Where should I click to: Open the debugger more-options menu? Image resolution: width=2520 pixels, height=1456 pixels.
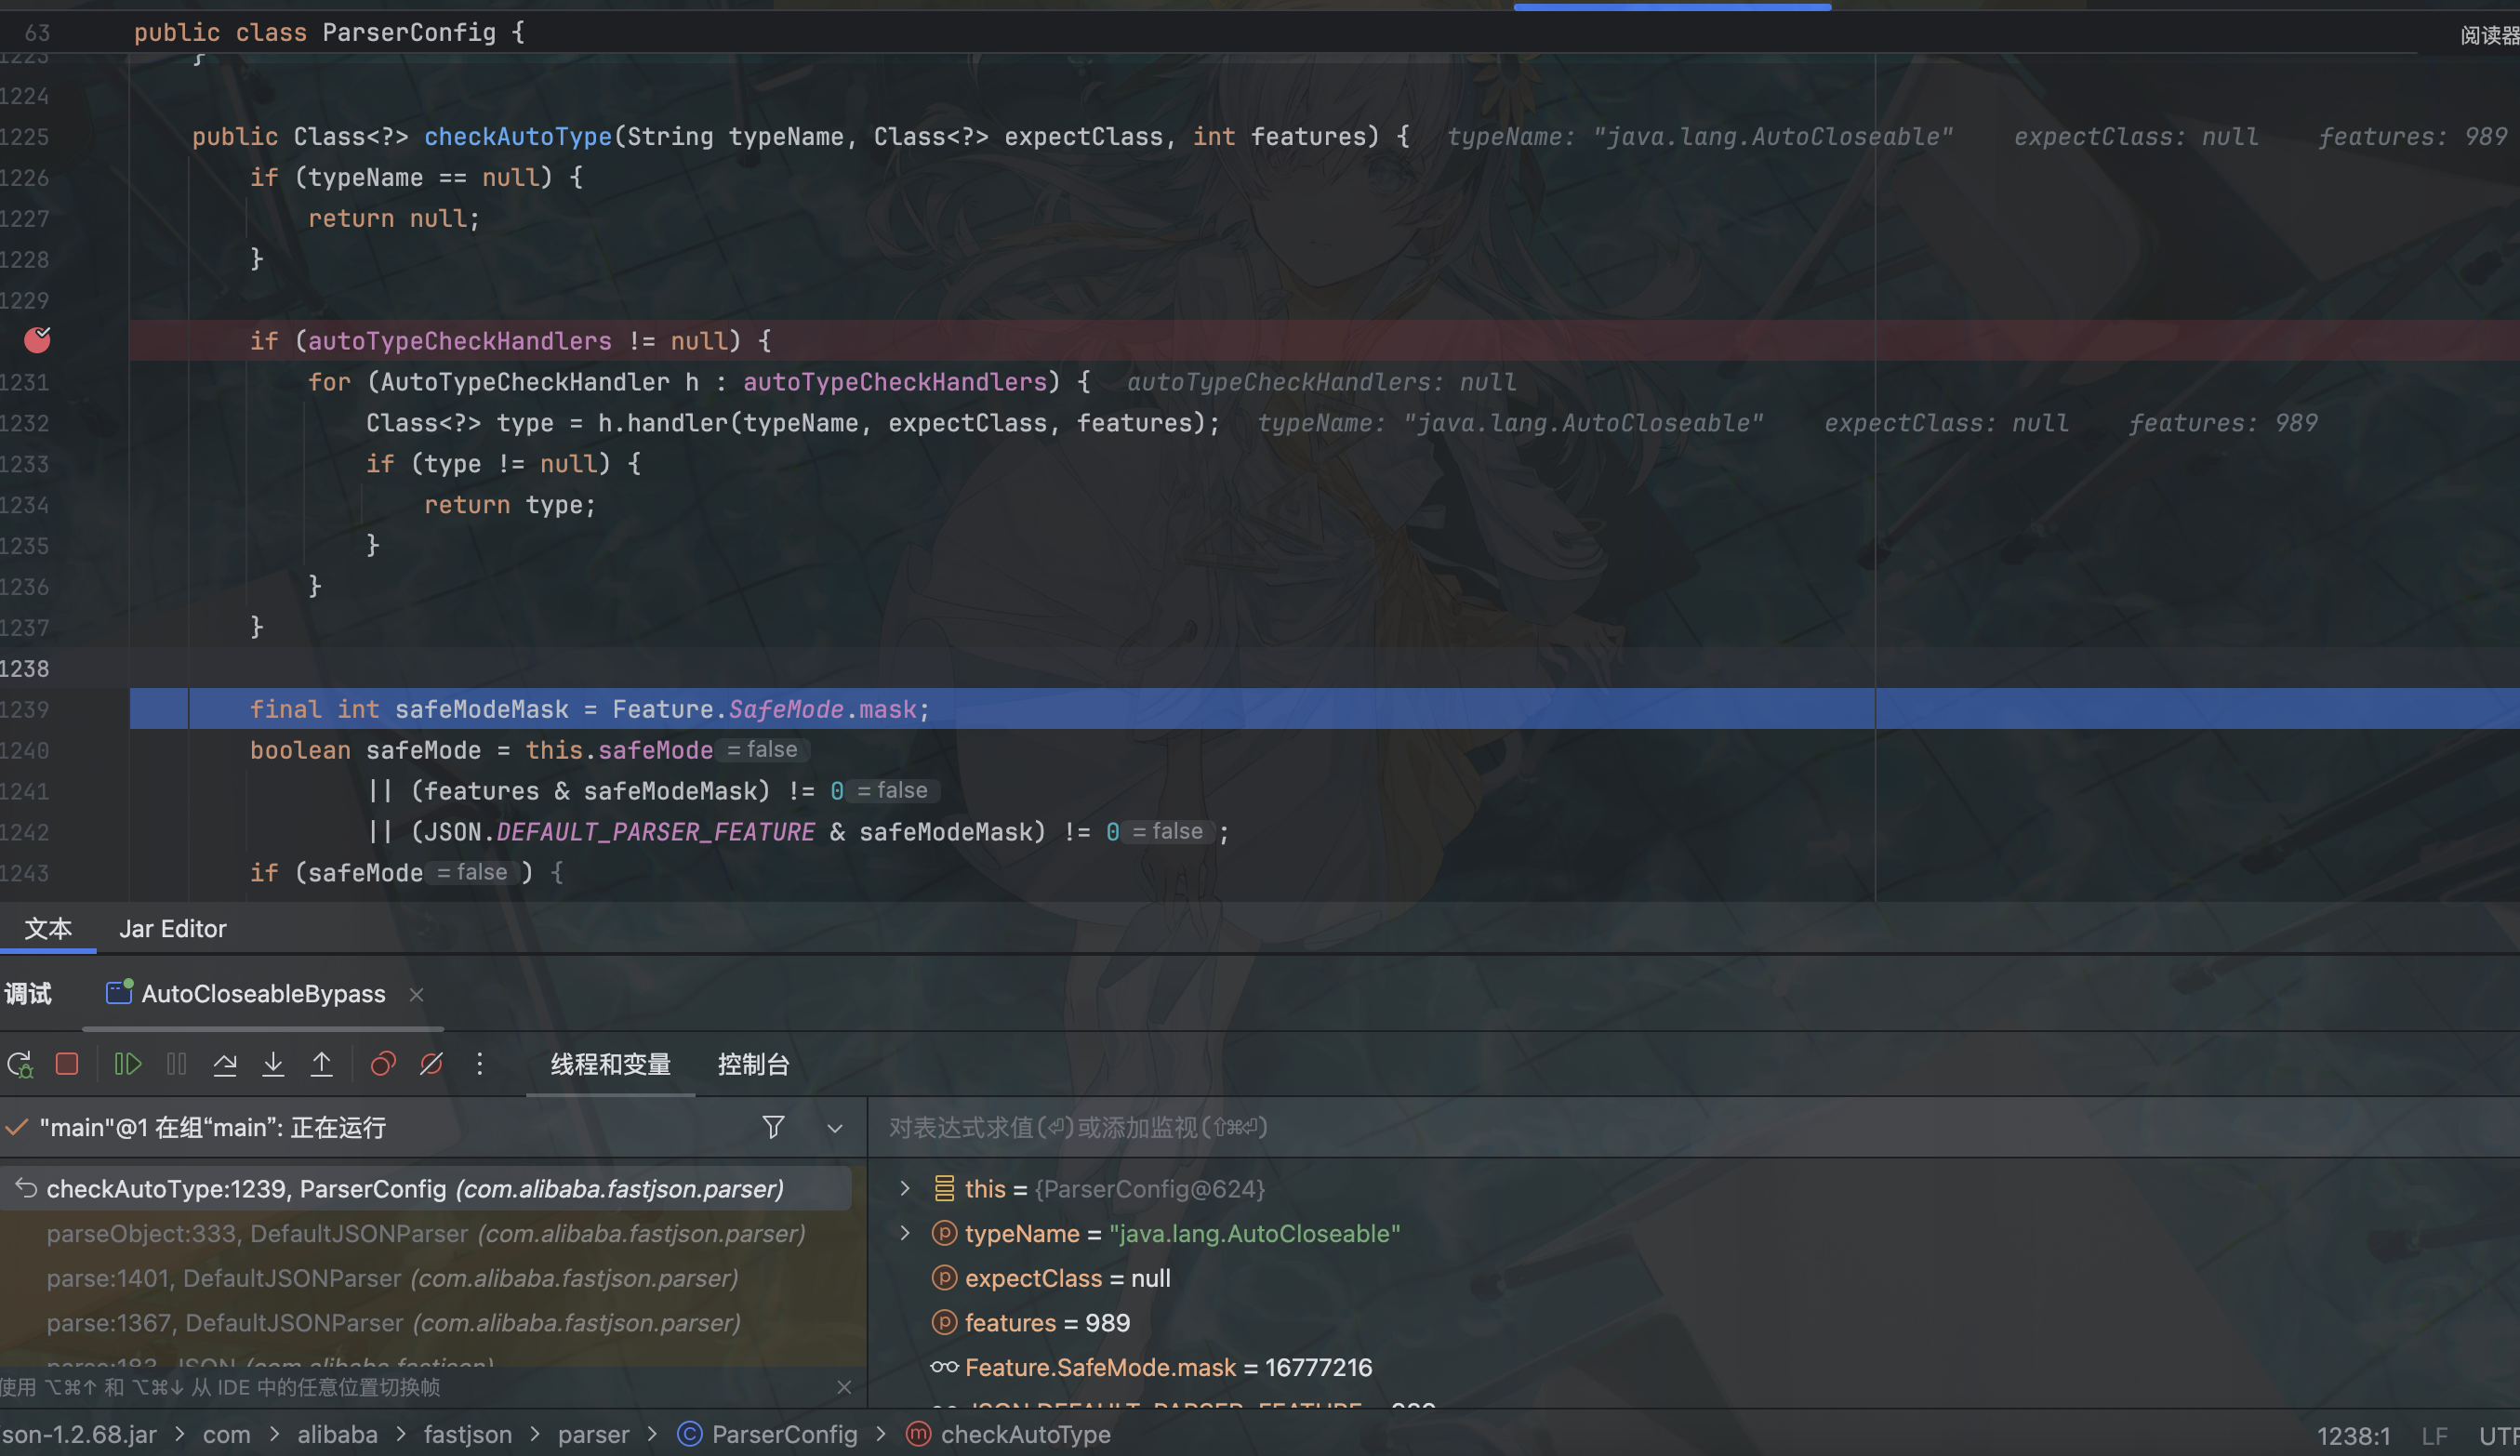480,1064
